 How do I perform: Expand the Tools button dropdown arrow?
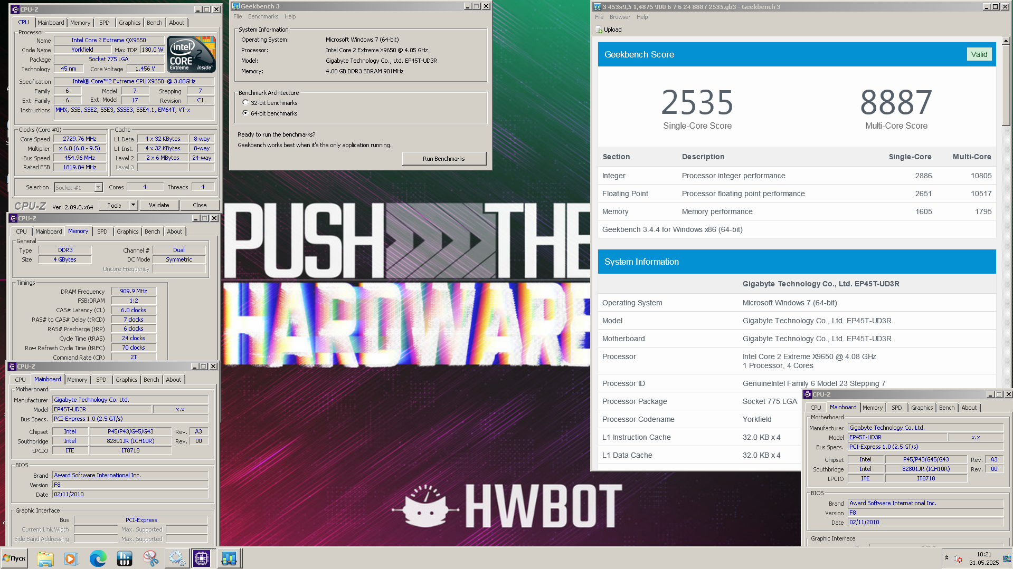point(134,205)
